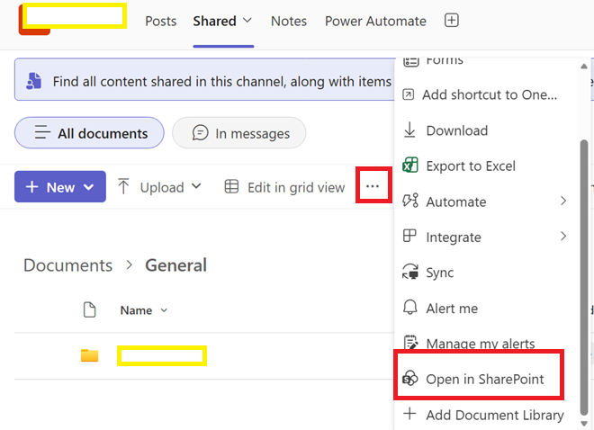Click the Documents breadcrumb link
Image resolution: width=594 pixels, height=430 pixels.
tap(68, 265)
